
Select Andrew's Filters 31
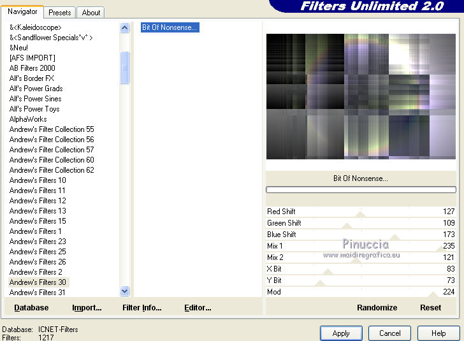click(37, 292)
